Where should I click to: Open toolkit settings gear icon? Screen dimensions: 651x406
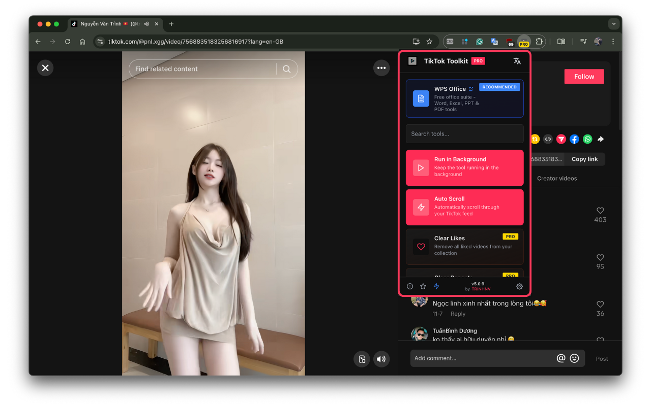tap(519, 286)
